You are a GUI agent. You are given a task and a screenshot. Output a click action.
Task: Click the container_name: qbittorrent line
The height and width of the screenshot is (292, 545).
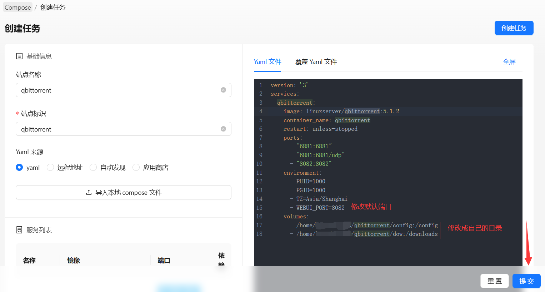pos(327,120)
